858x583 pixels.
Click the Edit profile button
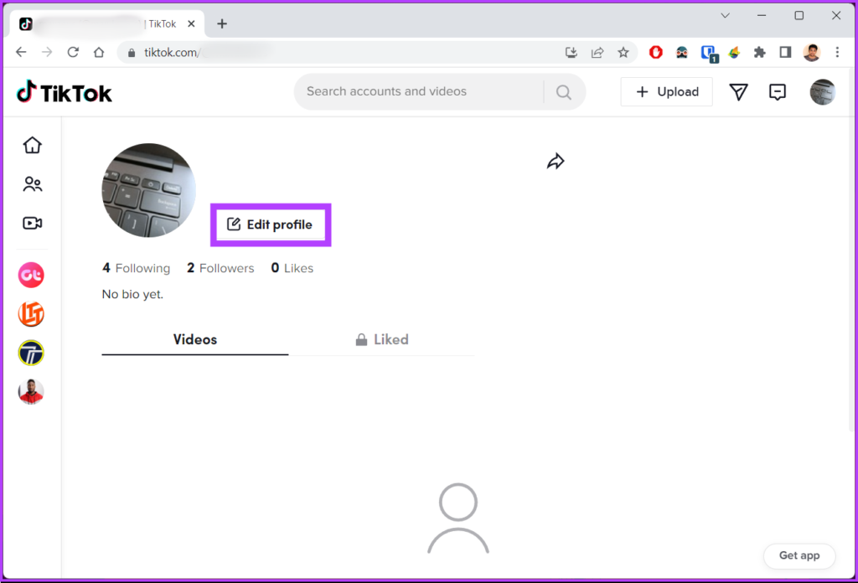pos(271,224)
